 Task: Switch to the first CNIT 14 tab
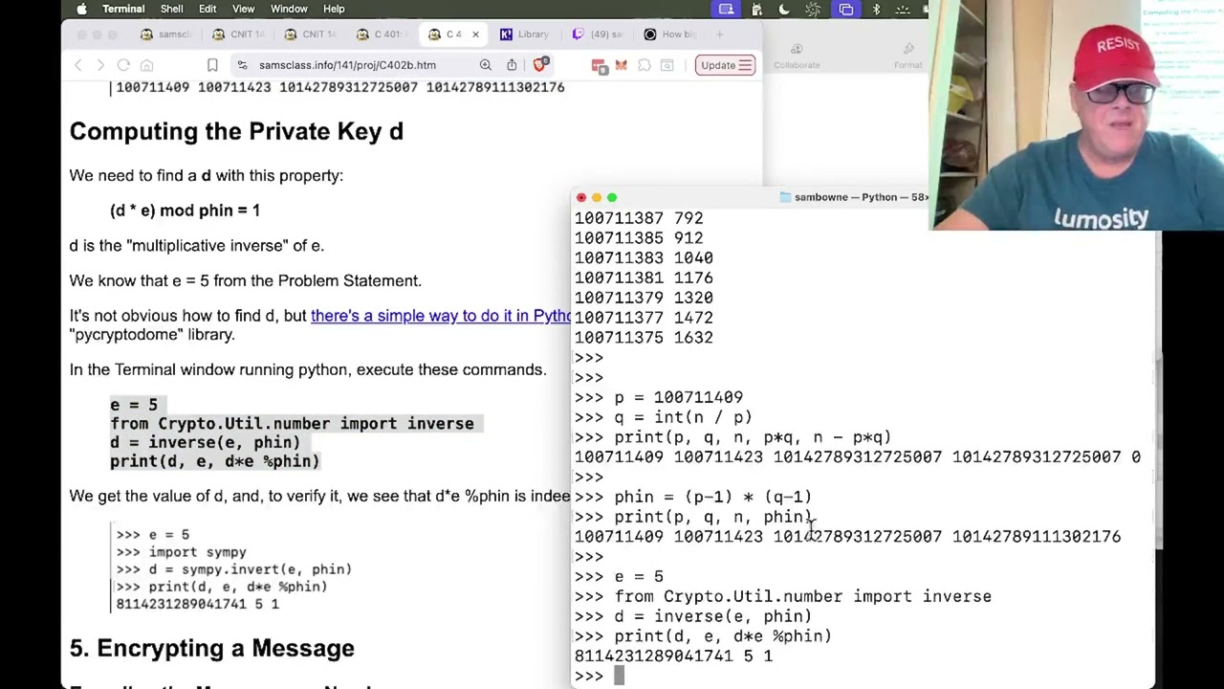tap(238, 34)
